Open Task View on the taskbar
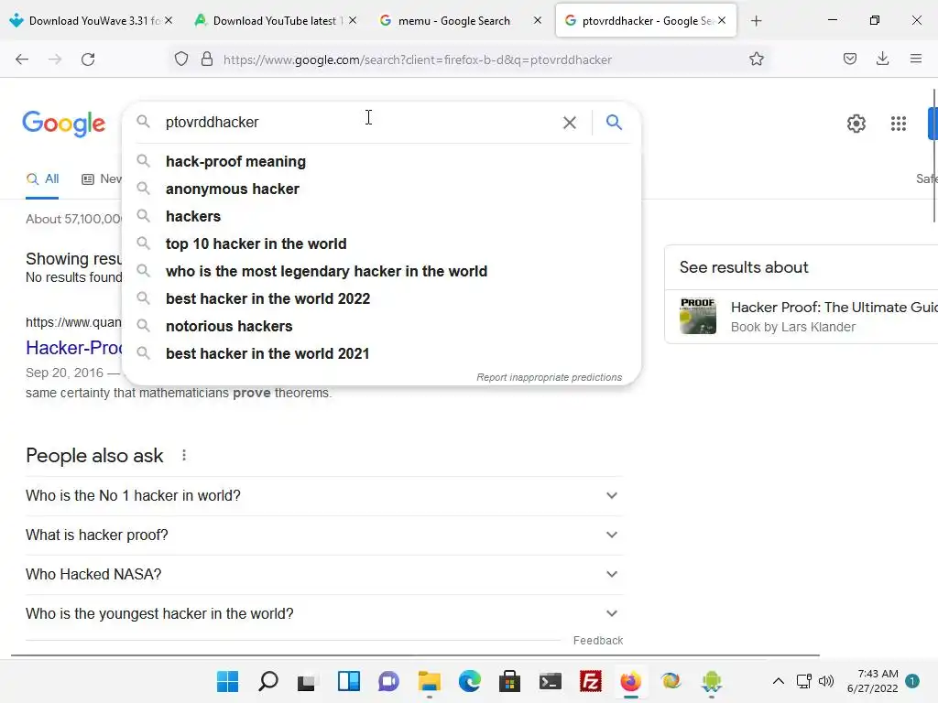 [x=308, y=681]
